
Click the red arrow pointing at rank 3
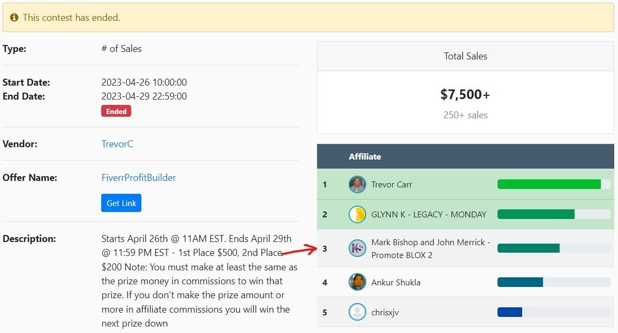[x=299, y=251]
